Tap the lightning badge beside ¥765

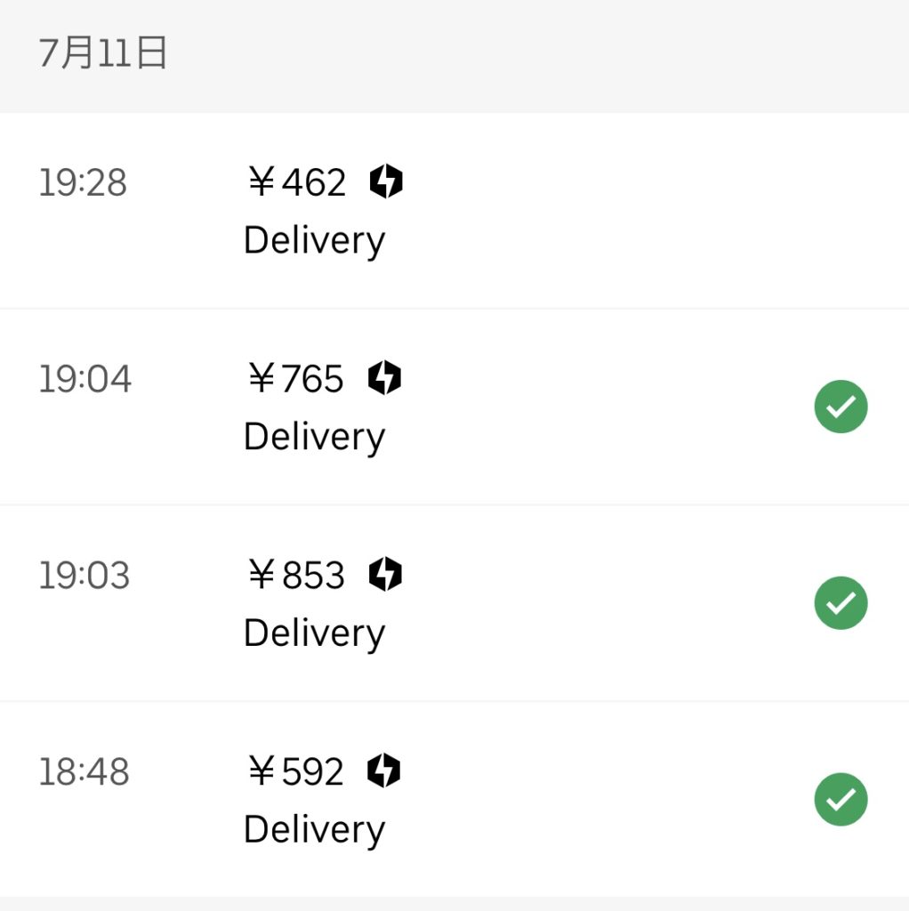tap(384, 377)
